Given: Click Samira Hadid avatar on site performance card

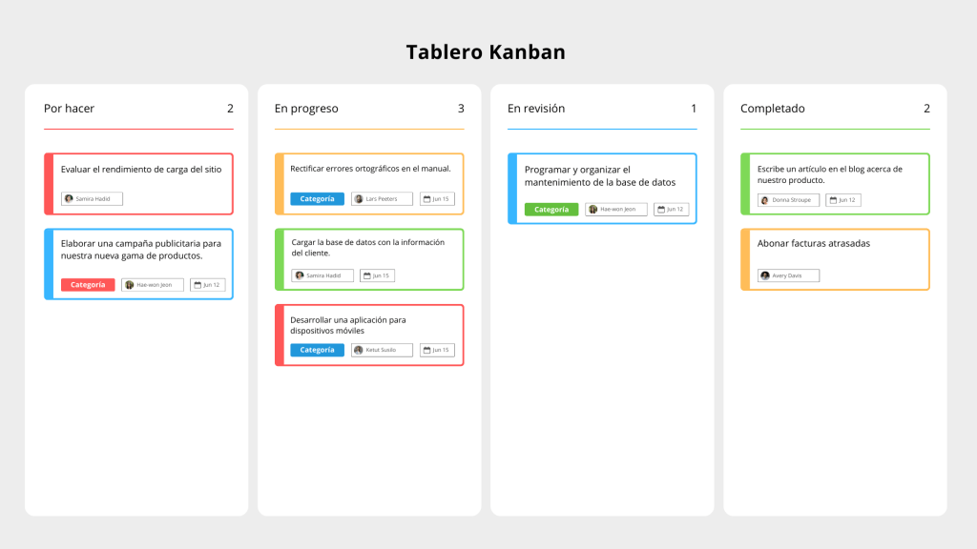Looking at the screenshot, I should pyautogui.click(x=69, y=199).
